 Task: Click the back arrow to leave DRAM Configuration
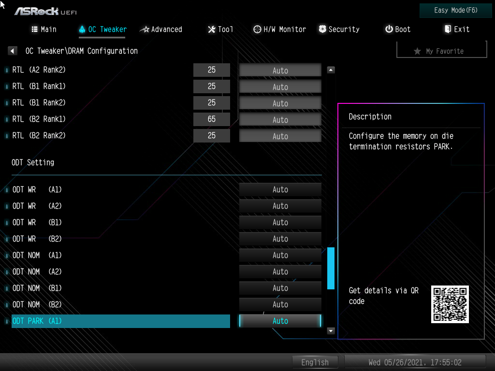click(12, 50)
